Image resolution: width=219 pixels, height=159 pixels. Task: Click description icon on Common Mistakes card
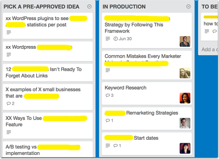pyautogui.click(x=107, y=70)
